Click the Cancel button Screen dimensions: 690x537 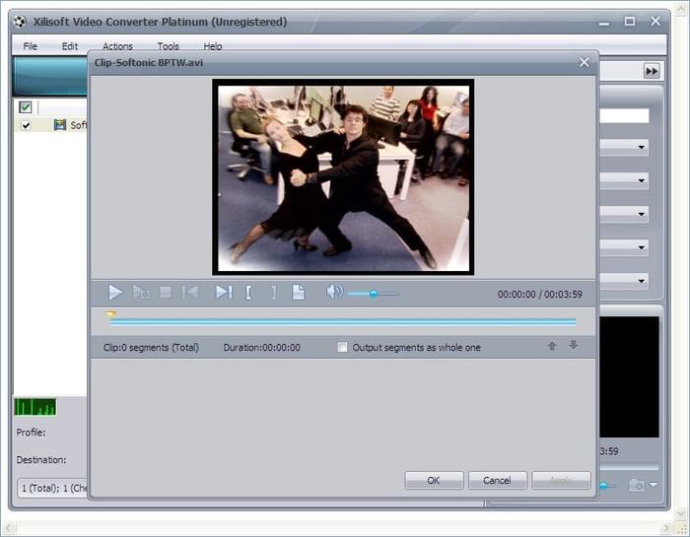[x=497, y=481]
